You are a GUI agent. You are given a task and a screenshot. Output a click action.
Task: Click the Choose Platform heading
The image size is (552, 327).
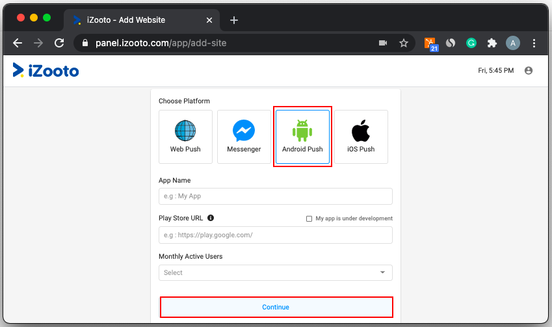[x=184, y=101]
